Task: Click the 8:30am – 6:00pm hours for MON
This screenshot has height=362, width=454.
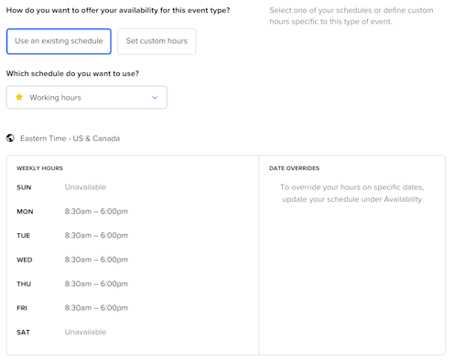Action: point(96,211)
